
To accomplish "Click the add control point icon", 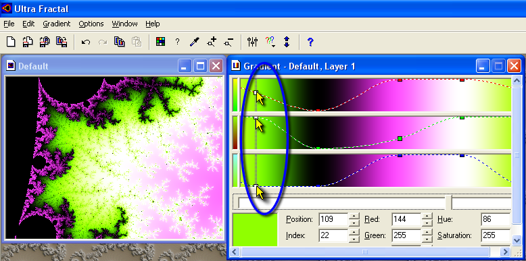I will pyautogui.click(x=212, y=42).
